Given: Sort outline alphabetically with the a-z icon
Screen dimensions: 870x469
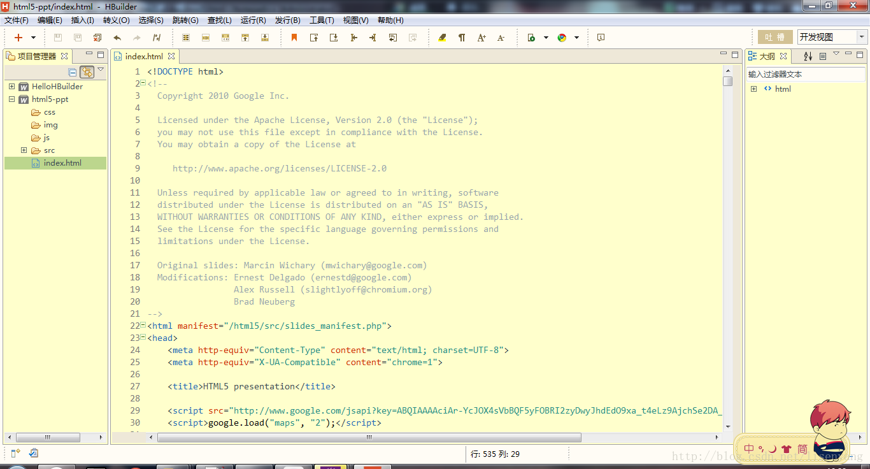Looking at the screenshot, I should pos(808,56).
